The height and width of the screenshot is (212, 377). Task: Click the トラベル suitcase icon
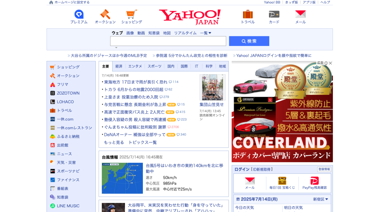pos(247,16)
